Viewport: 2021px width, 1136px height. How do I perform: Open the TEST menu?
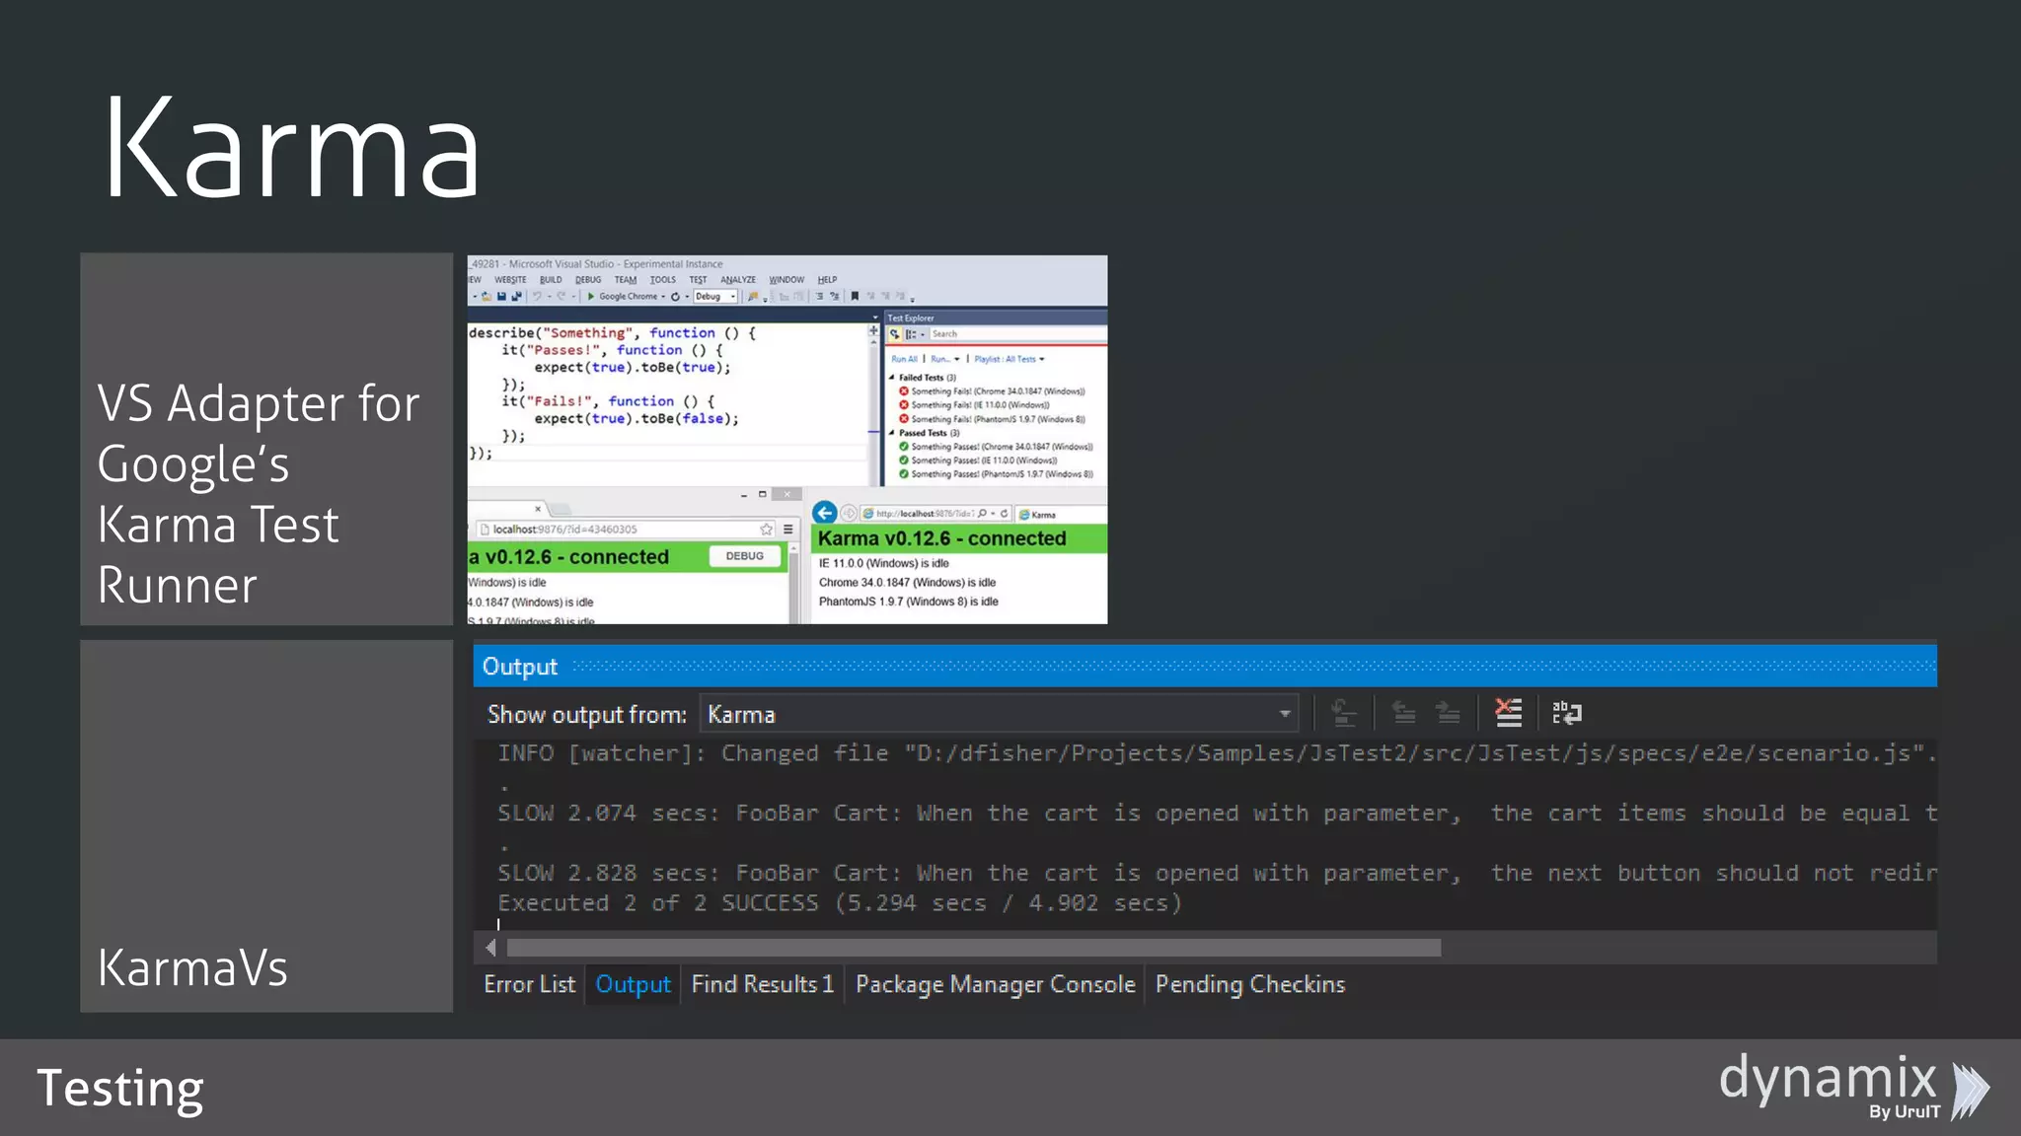698,280
